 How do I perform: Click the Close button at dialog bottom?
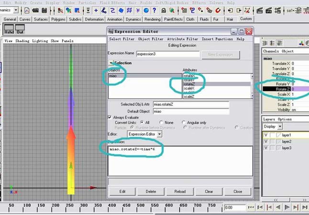(238, 192)
